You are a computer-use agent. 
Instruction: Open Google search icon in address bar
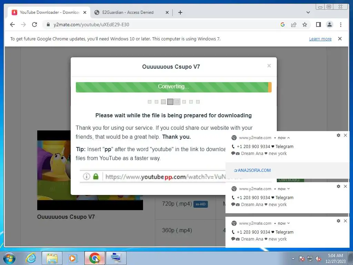pyautogui.click(x=283, y=24)
